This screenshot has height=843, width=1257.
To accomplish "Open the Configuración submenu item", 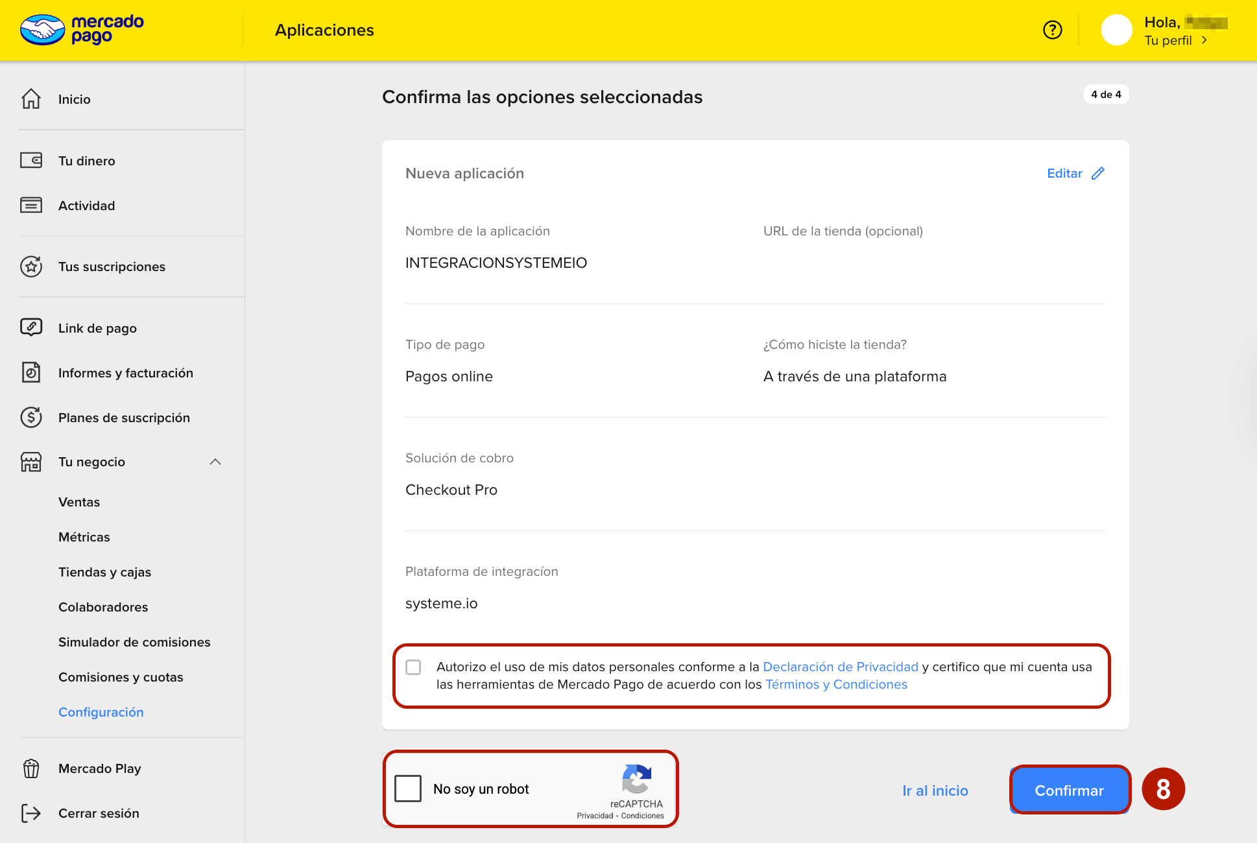I will click(101, 712).
